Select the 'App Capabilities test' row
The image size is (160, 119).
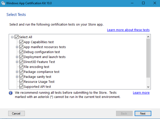click(x=39, y=42)
